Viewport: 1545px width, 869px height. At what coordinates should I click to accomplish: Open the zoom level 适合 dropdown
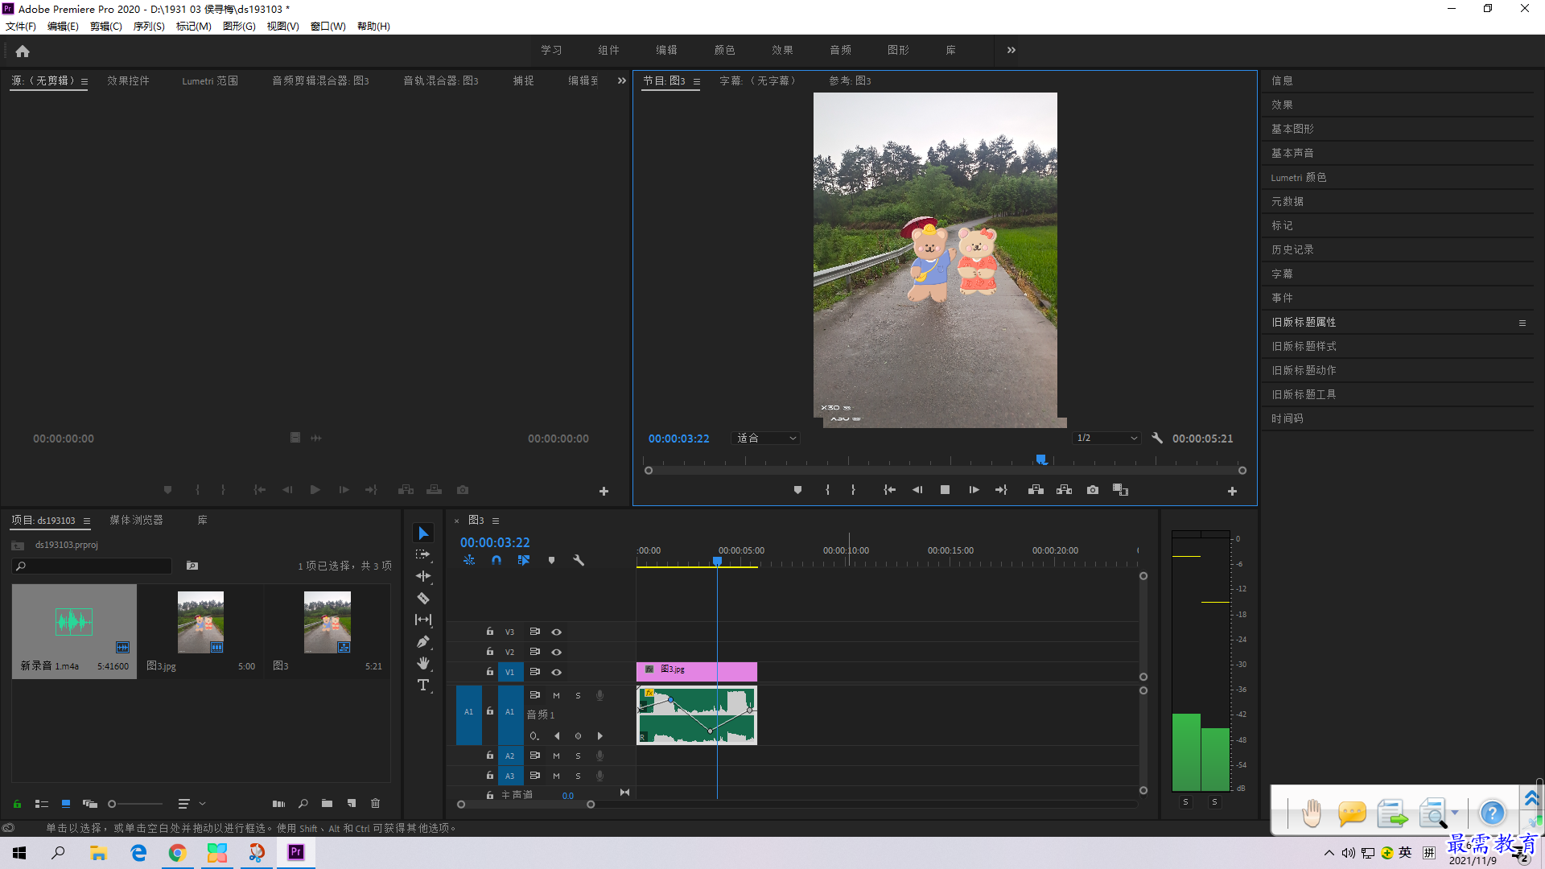[765, 439]
